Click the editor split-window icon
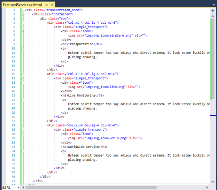The width and height of the screenshot is (217, 190). (212, 10)
